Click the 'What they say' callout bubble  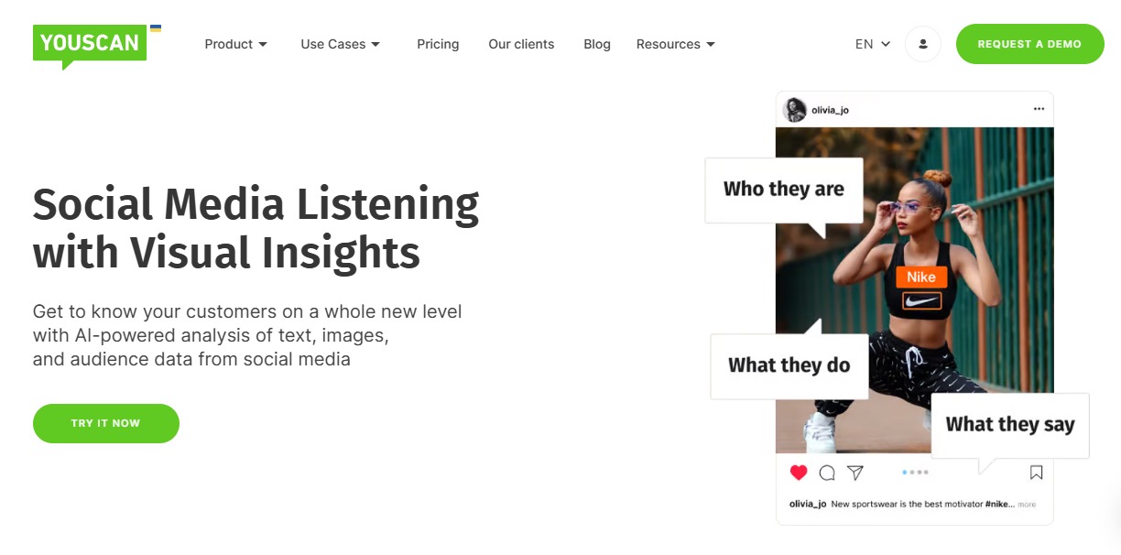pyautogui.click(x=1009, y=424)
